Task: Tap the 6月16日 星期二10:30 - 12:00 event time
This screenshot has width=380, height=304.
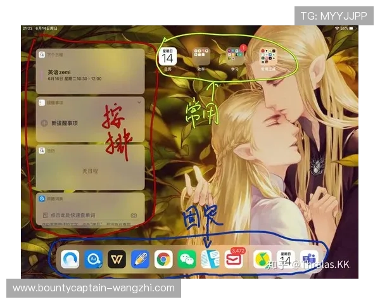Action: click(75, 79)
